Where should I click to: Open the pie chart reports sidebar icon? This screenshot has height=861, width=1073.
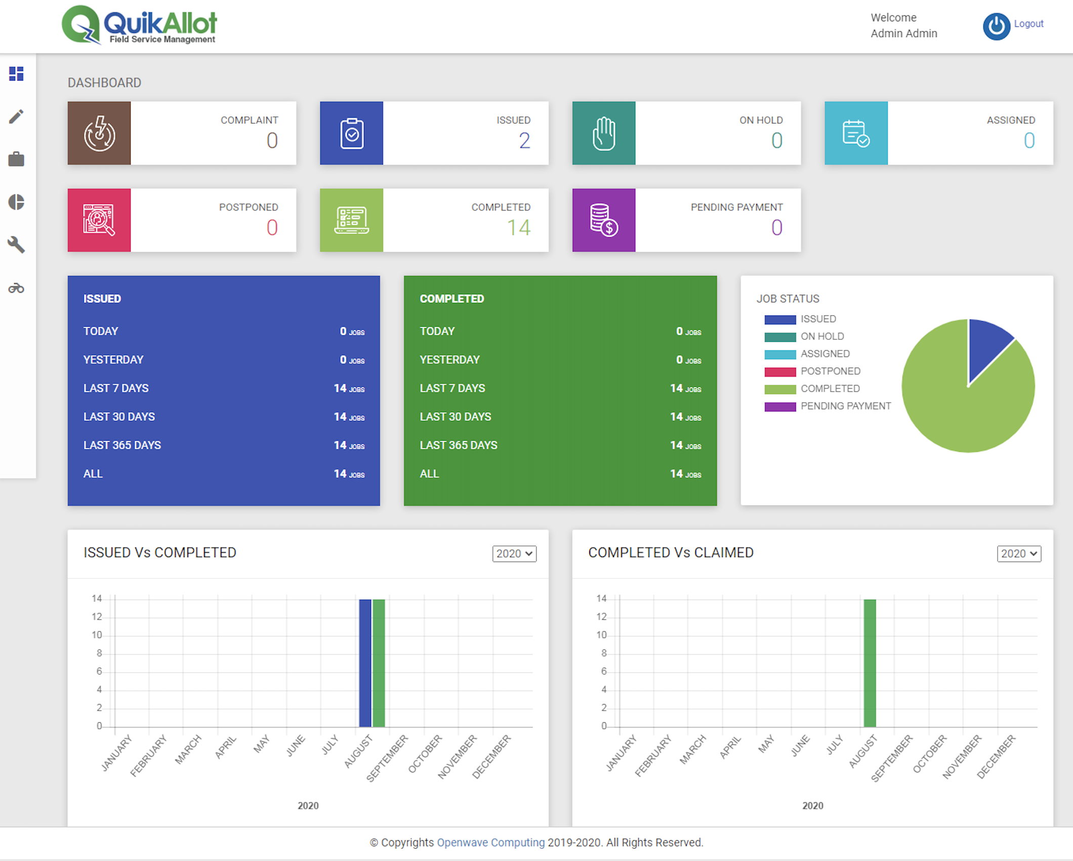coord(16,202)
